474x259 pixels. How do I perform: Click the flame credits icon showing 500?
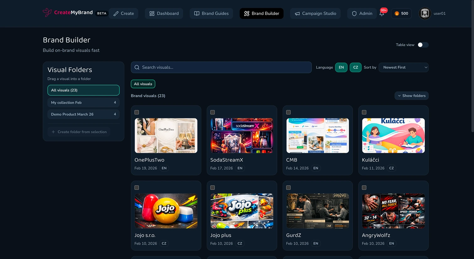coord(397,13)
